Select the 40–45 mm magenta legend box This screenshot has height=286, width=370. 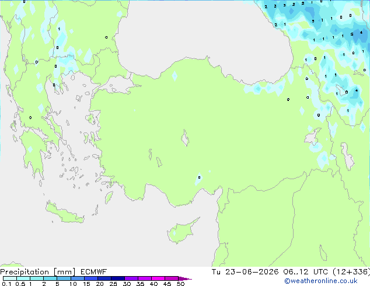coord(158,278)
